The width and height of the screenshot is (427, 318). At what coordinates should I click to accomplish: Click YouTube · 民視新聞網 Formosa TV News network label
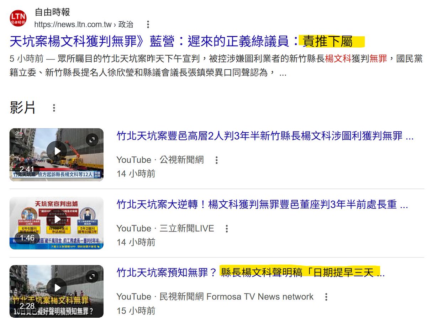click(x=215, y=297)
